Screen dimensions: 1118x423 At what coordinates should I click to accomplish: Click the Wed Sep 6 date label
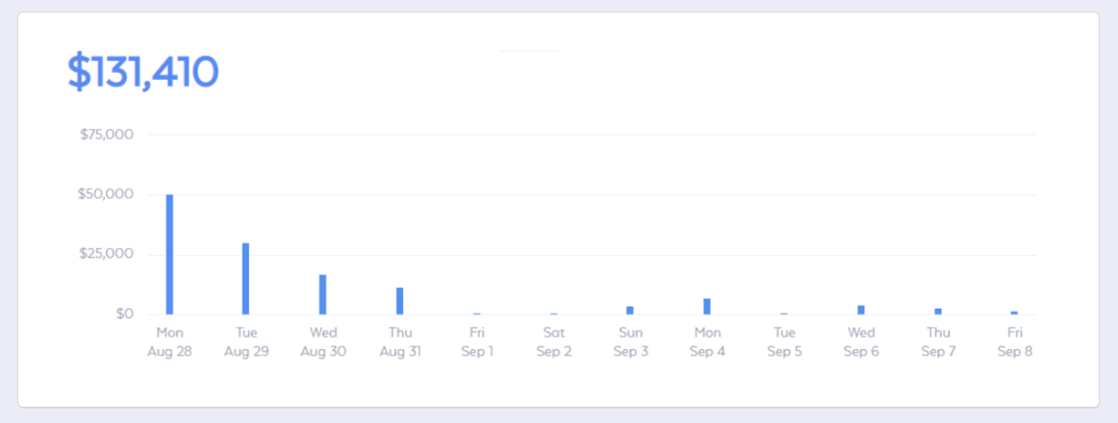(861, 342)
